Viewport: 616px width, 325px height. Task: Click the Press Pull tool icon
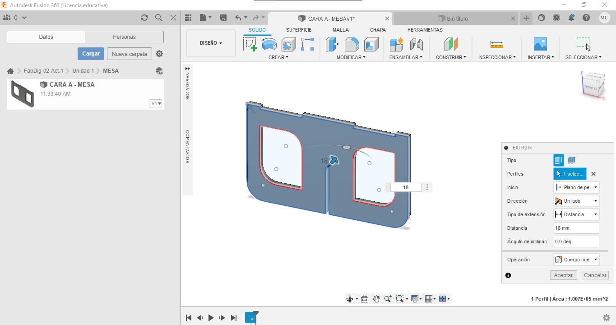pos(332,44)
